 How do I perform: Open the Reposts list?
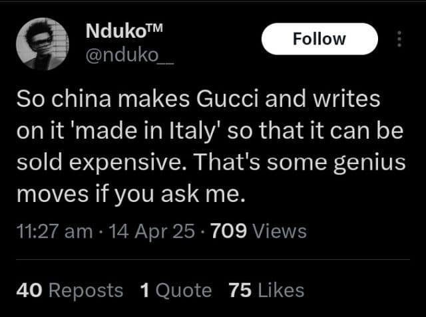tap(86, 290)
